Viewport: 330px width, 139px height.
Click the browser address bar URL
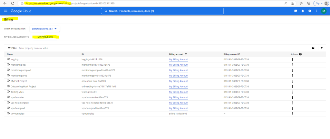click(70, 3)
